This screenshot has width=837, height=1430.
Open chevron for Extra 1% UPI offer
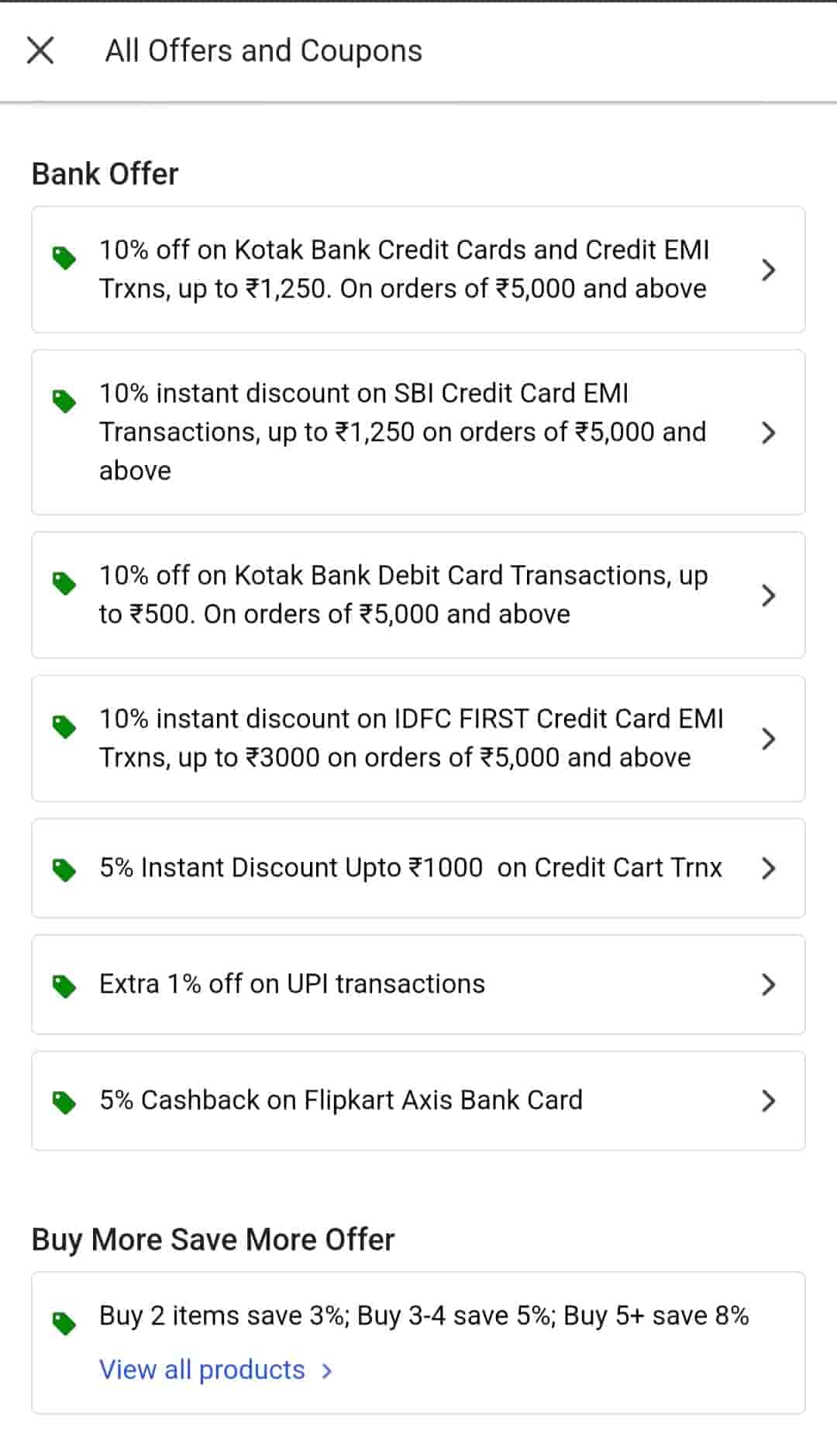[768, 984]
